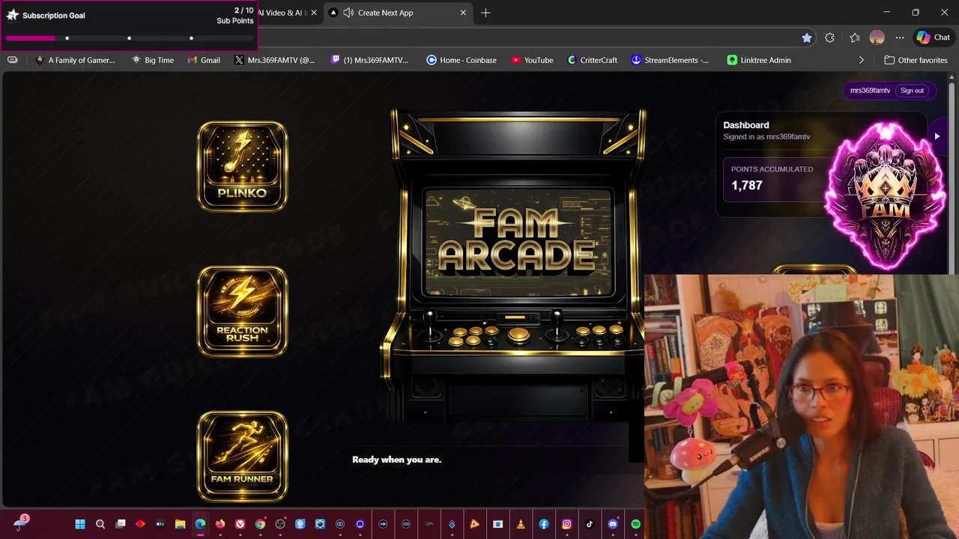This screenshot has width=959, height=539.
Task: Select the mrs369famtv username label
Action: point(870,91)
